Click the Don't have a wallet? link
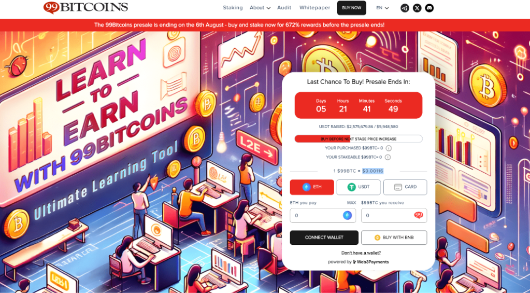The image size is (530, 293). tap(361, 253)
